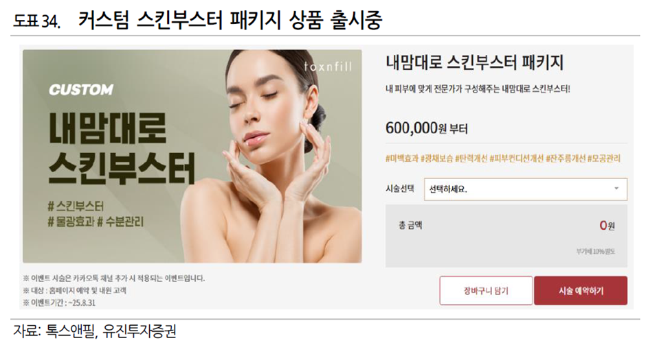The height and width of the screenshot is (347, 646).
Task: Click the 장바구니 담기 button
Action: coord(486,291)
